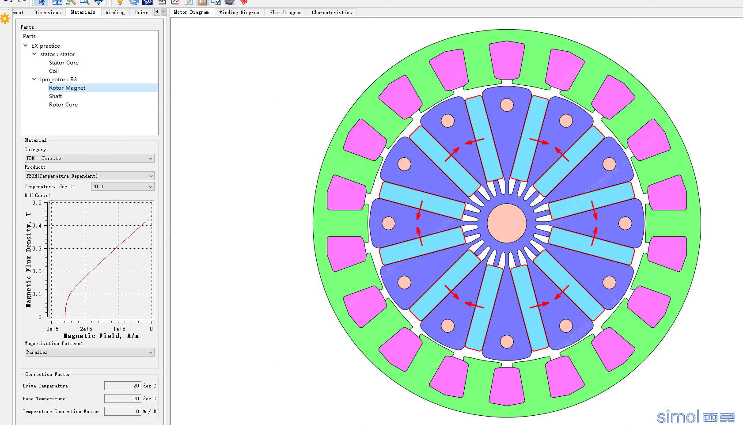Click the Temperature Correction Factor field
The width and height of the screenshot is (743, 425).
point(122,411)
